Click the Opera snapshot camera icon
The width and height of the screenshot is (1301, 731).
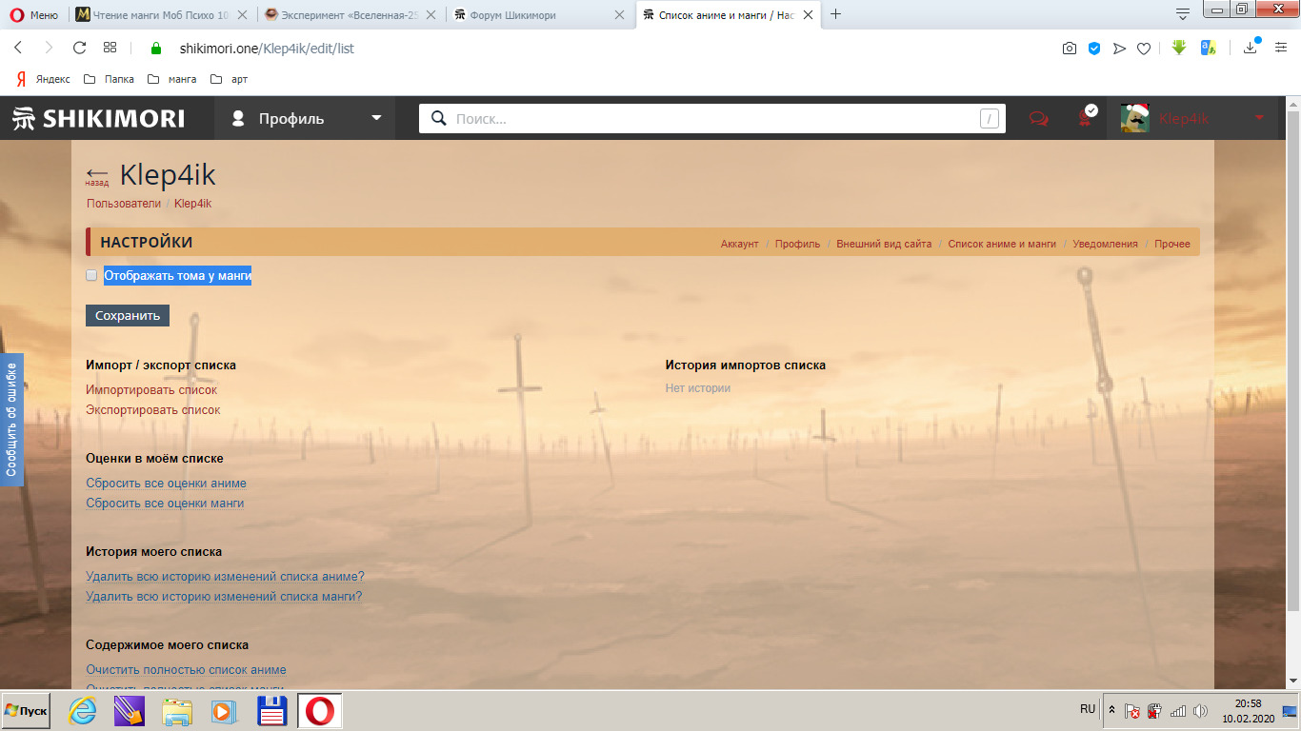(x=1070, y=48)
